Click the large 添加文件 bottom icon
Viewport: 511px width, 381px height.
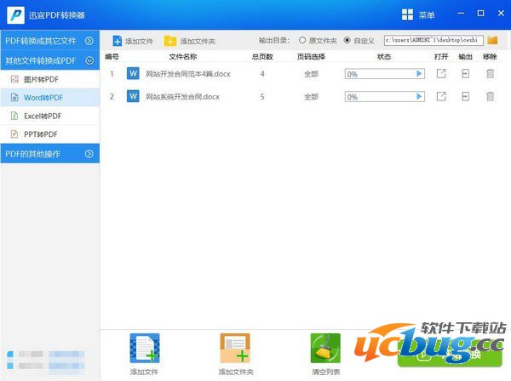[x=145, y=348]
